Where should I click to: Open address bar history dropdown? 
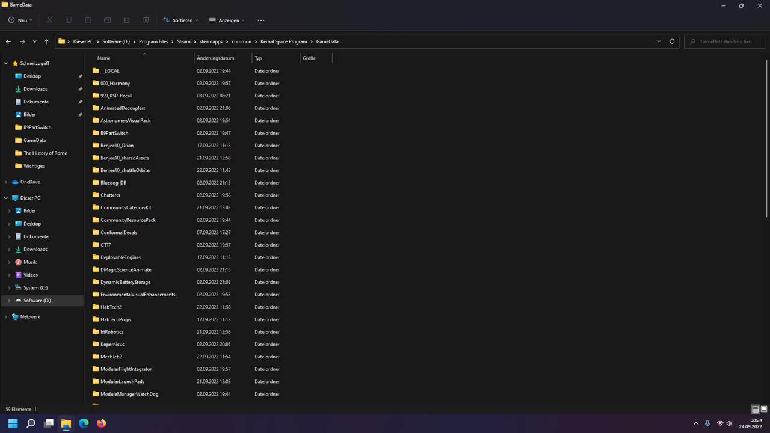[659, 41]
